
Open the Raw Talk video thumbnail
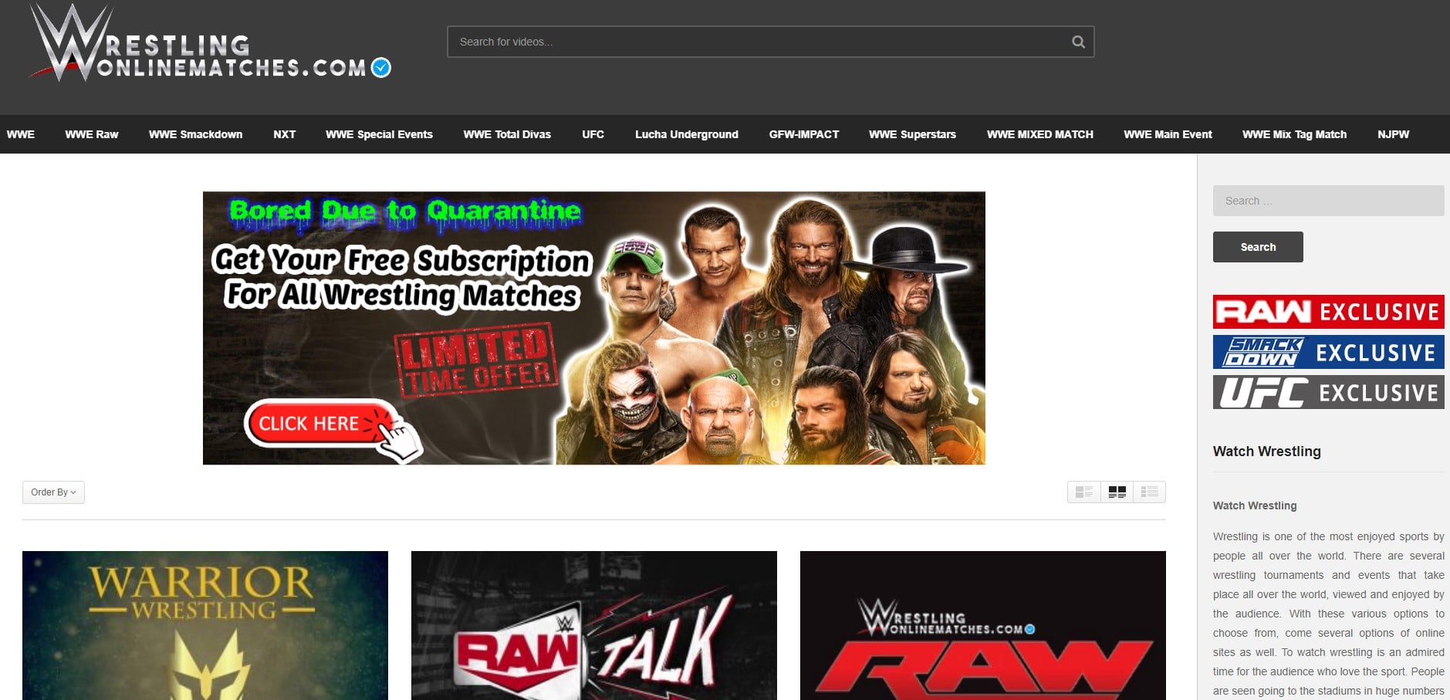(594, 625)
